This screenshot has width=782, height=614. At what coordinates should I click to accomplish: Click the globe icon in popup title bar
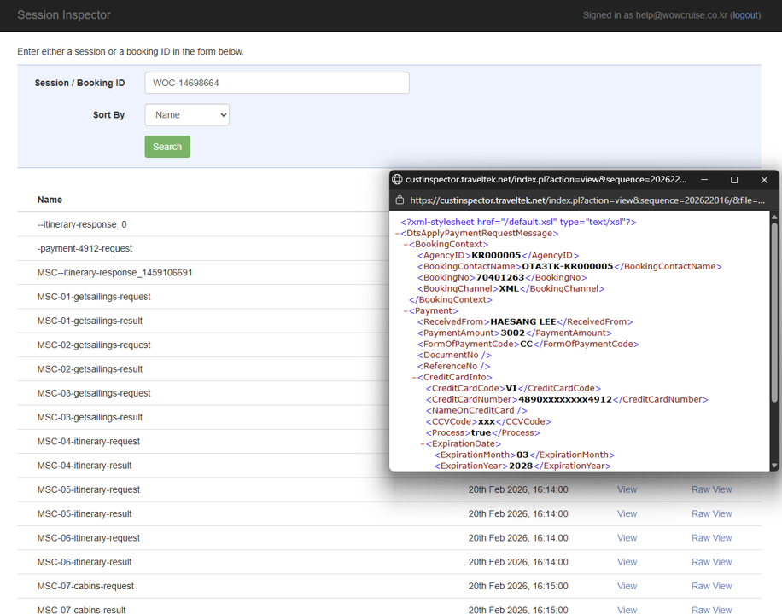(397, 180)
